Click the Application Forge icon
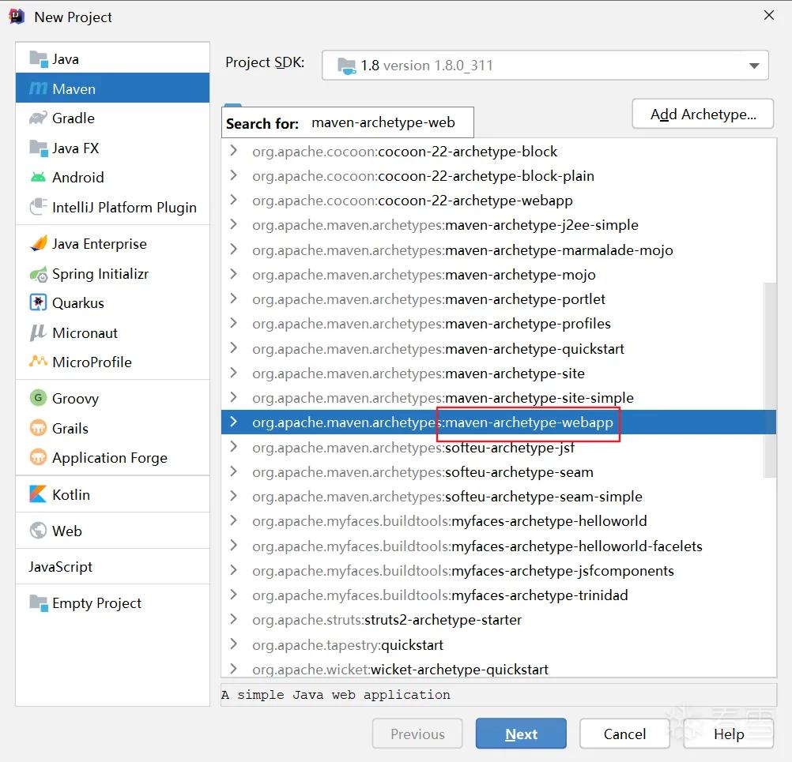This screenshot has width=792, height=762. pyautogui.click(x=39, y=457)
